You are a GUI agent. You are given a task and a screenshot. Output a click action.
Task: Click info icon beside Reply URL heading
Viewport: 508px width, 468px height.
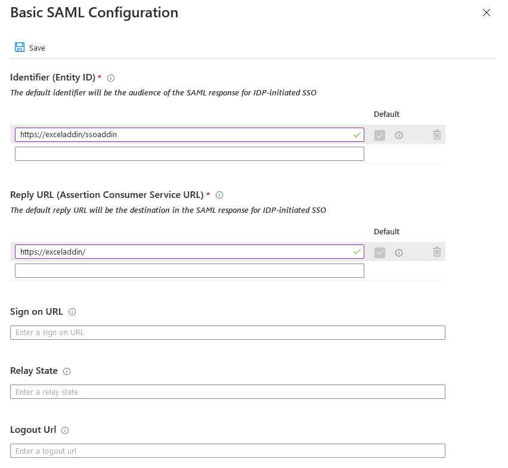[219, 195]
